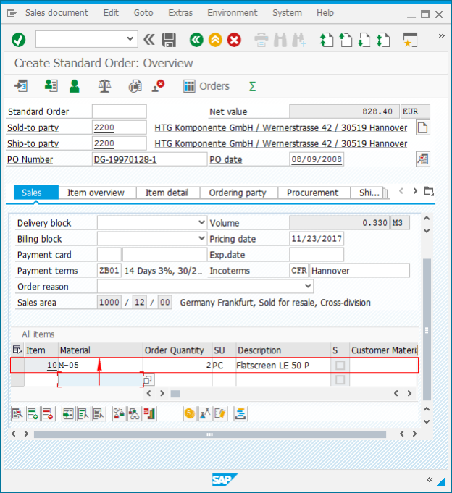Click the green sigma icon

click(252, 86)
